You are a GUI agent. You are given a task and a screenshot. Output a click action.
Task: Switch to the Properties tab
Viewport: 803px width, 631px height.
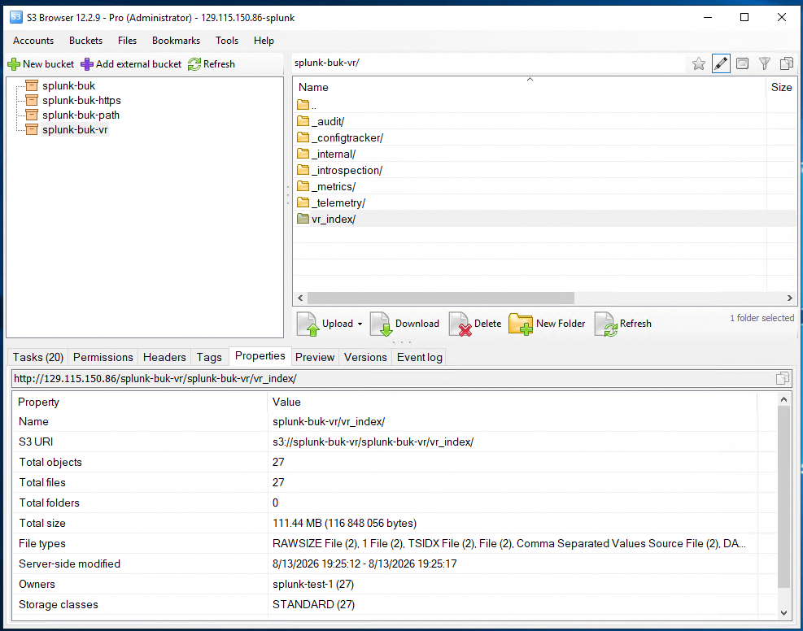(260, 355)
